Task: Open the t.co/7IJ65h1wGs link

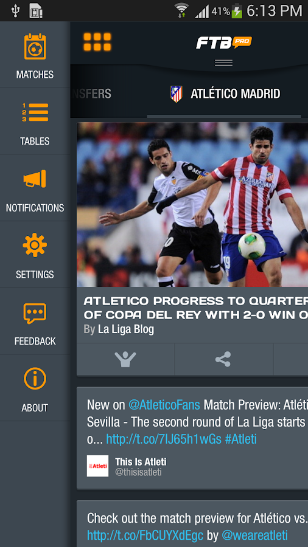Action: [164, 439]
